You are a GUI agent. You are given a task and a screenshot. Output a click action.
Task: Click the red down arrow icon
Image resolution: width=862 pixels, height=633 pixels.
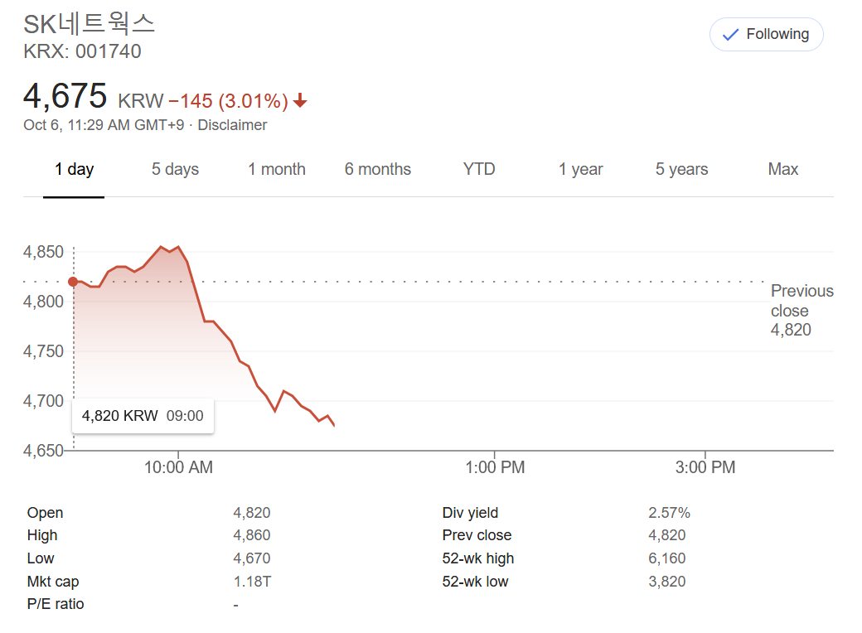point(300,101)
